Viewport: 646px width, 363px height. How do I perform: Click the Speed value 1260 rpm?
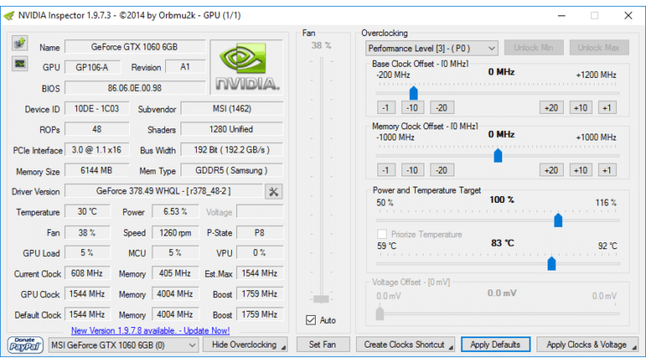click(175, 232)
